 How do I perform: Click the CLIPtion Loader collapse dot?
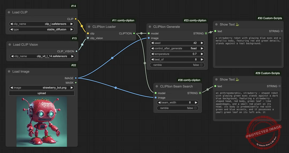click(x=89, y=27)
